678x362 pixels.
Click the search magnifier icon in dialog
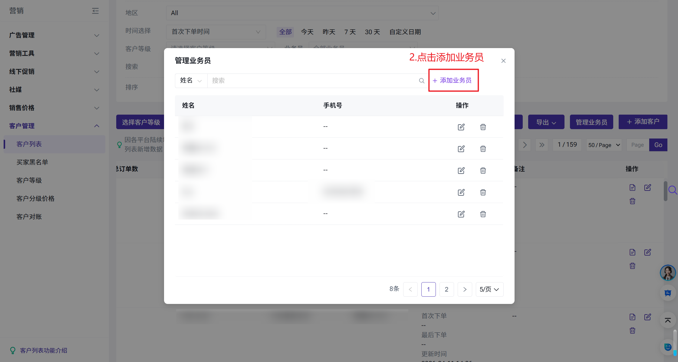tap(422, 81)
